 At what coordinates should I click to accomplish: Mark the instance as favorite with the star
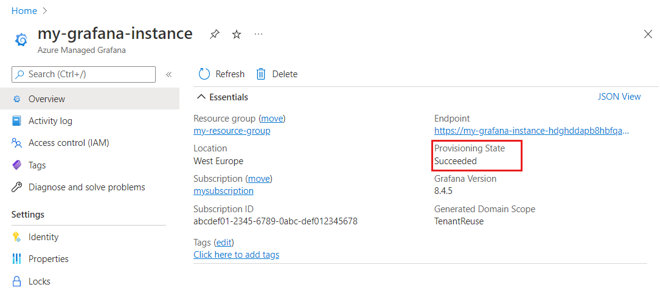pyautogui.click(x=237, y=35)
